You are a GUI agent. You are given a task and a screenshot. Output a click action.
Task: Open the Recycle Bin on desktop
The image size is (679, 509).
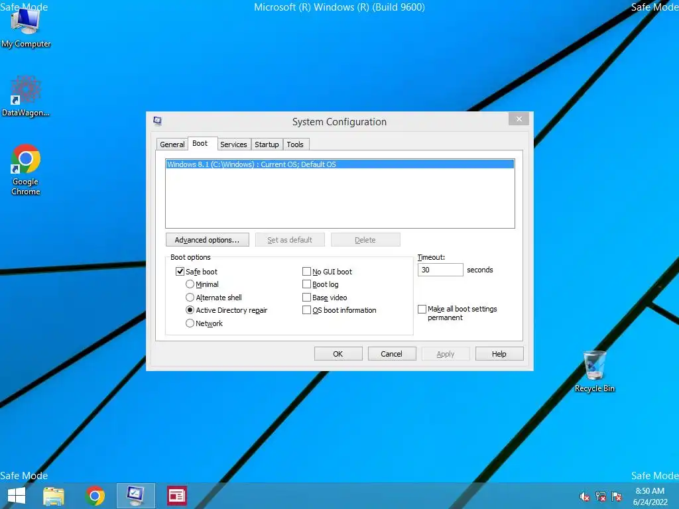[x=595, y=371]
